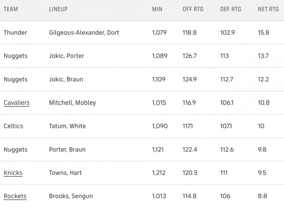
Task: Click the Thunder's 15.8 net rating value
Action: (264, 32)
